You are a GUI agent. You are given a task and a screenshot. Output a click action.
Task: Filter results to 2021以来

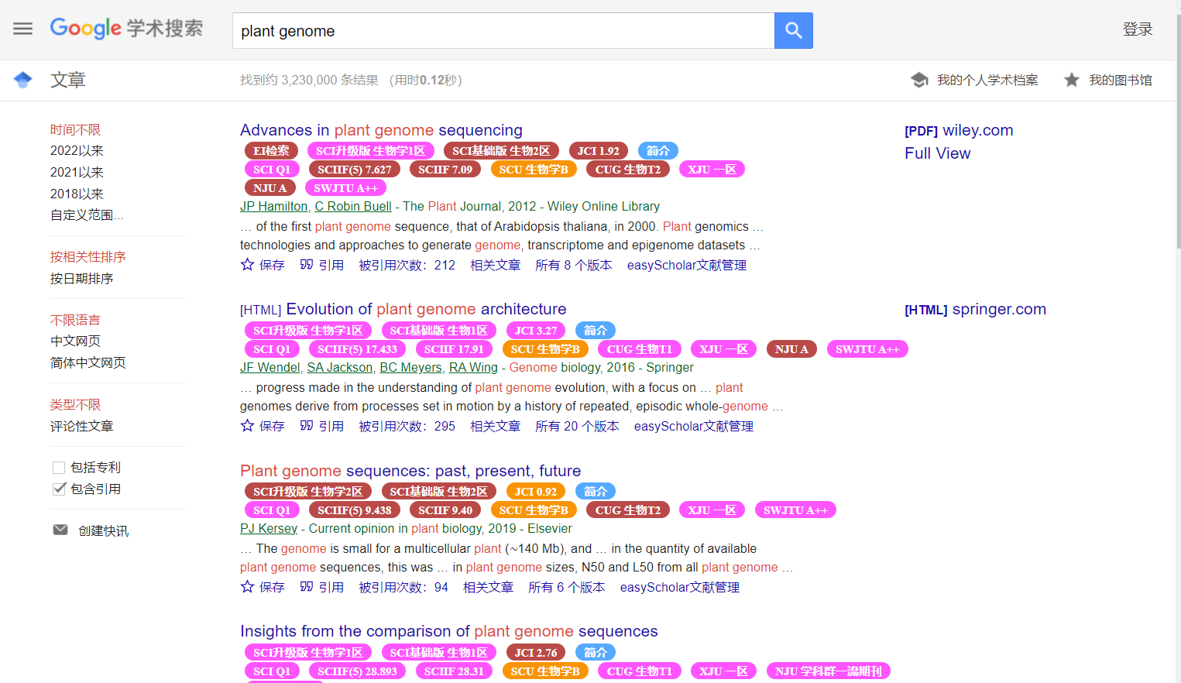(x=77, y=172)
